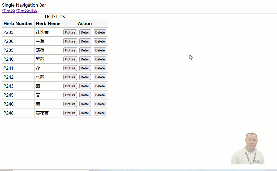
Task: Delete herb P242 水苏
Action: click(100, 77)
